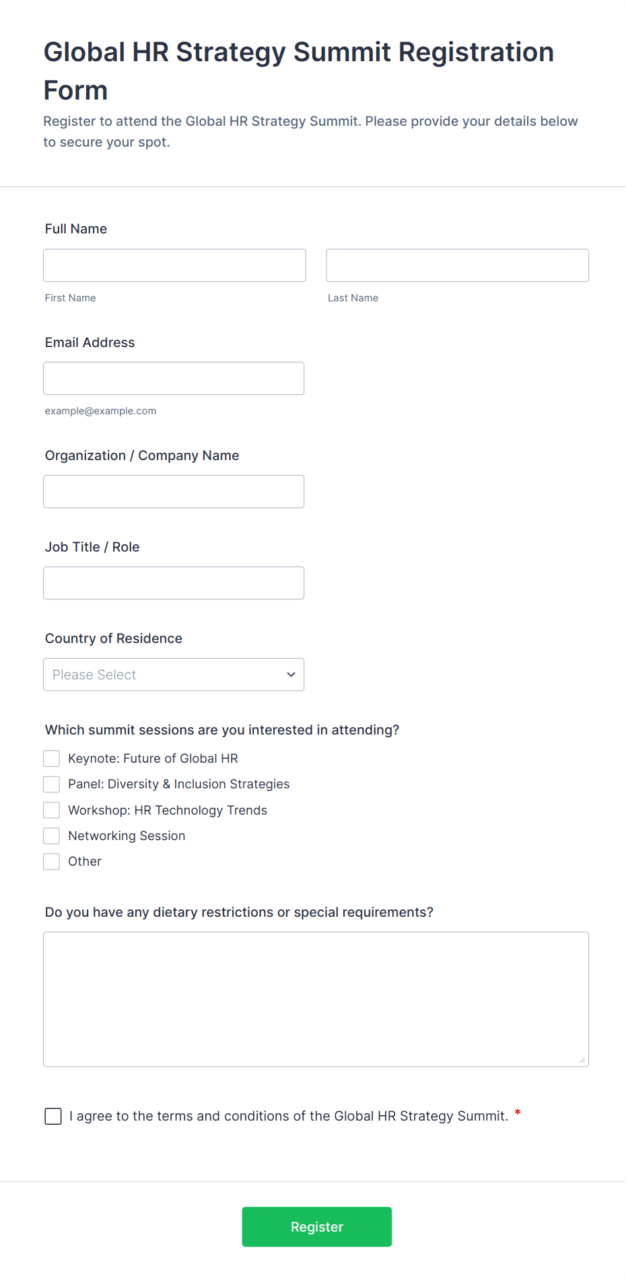Click the First Name input field
626x1280 pixels.
pos(174,265)
